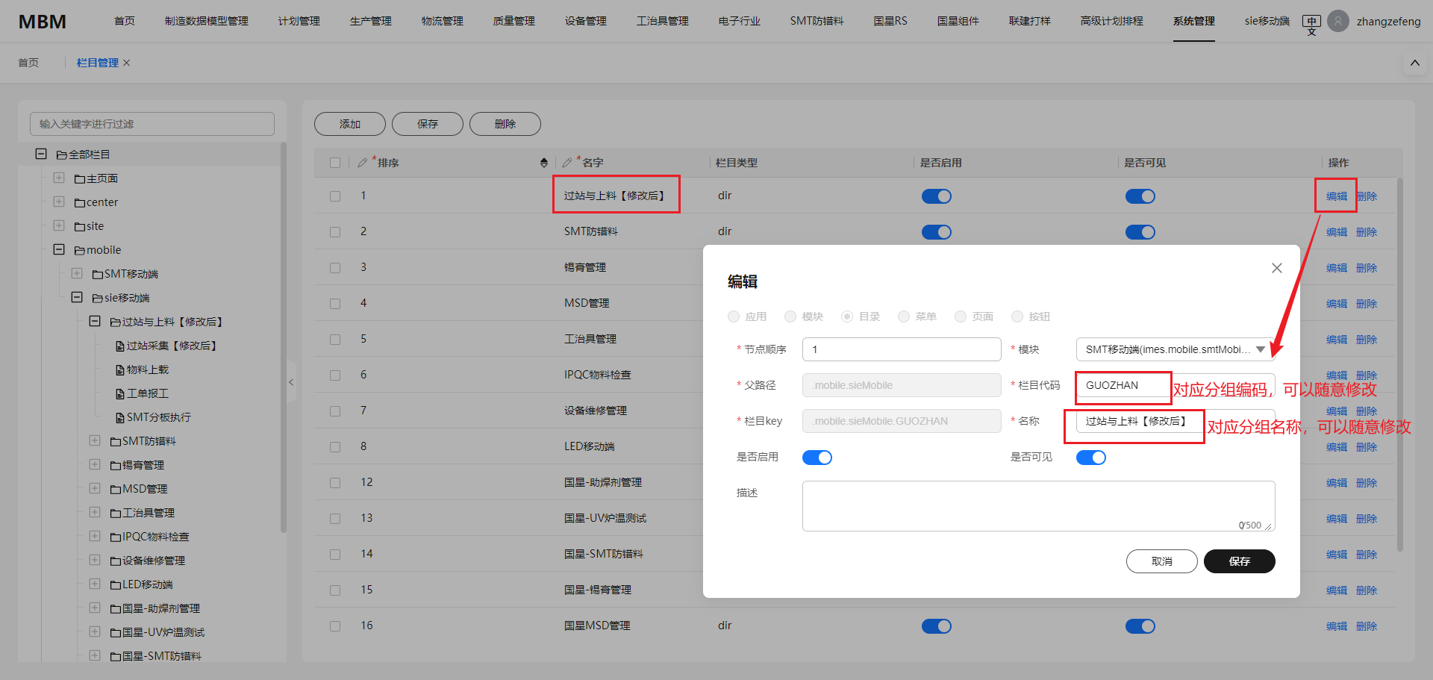Expand the site tree node

59,225
